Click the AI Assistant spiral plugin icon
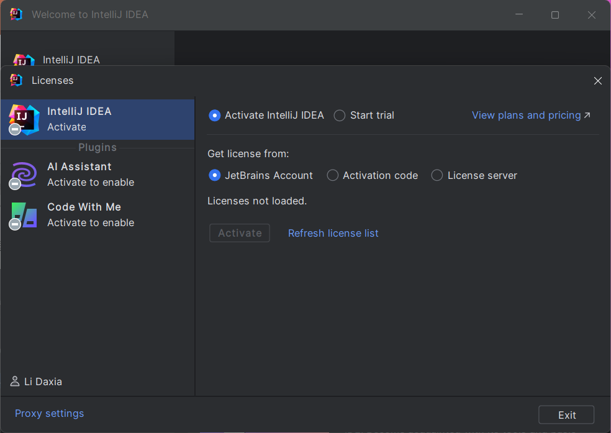Viewport: 611px width, 433px height. (x=24, y=175)
